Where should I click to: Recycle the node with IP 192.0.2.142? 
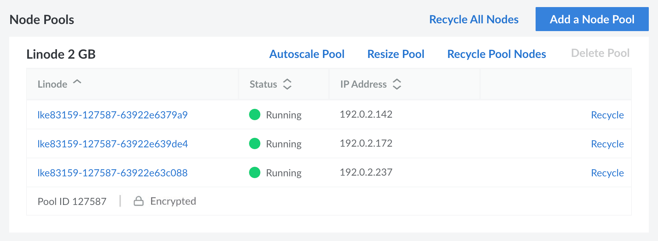[607, 115]
